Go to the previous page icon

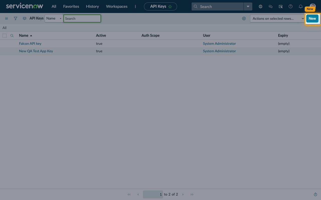pos(138,194)
